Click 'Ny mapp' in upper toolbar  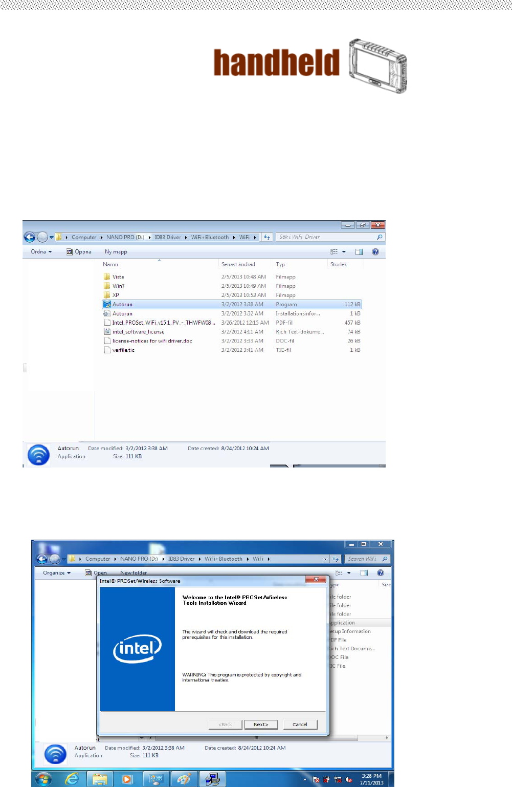tap(116, 251)
